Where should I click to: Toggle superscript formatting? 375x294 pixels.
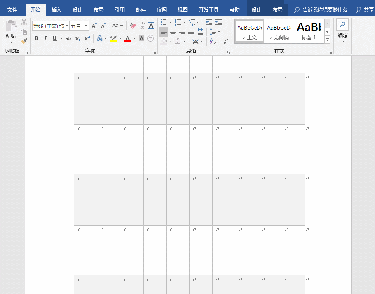point(87,38)
